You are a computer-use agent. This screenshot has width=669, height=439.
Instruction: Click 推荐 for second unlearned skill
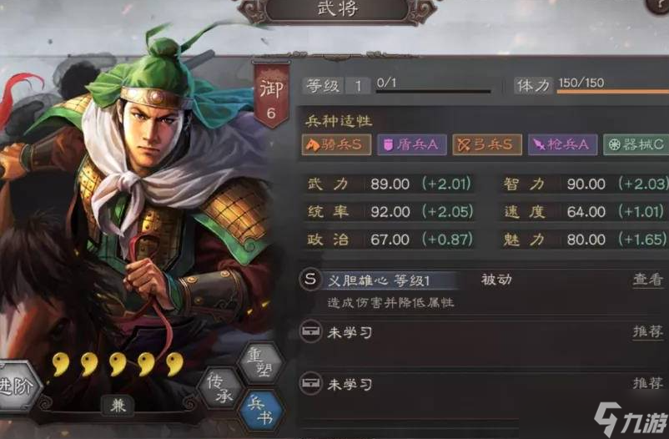[647, 383]
